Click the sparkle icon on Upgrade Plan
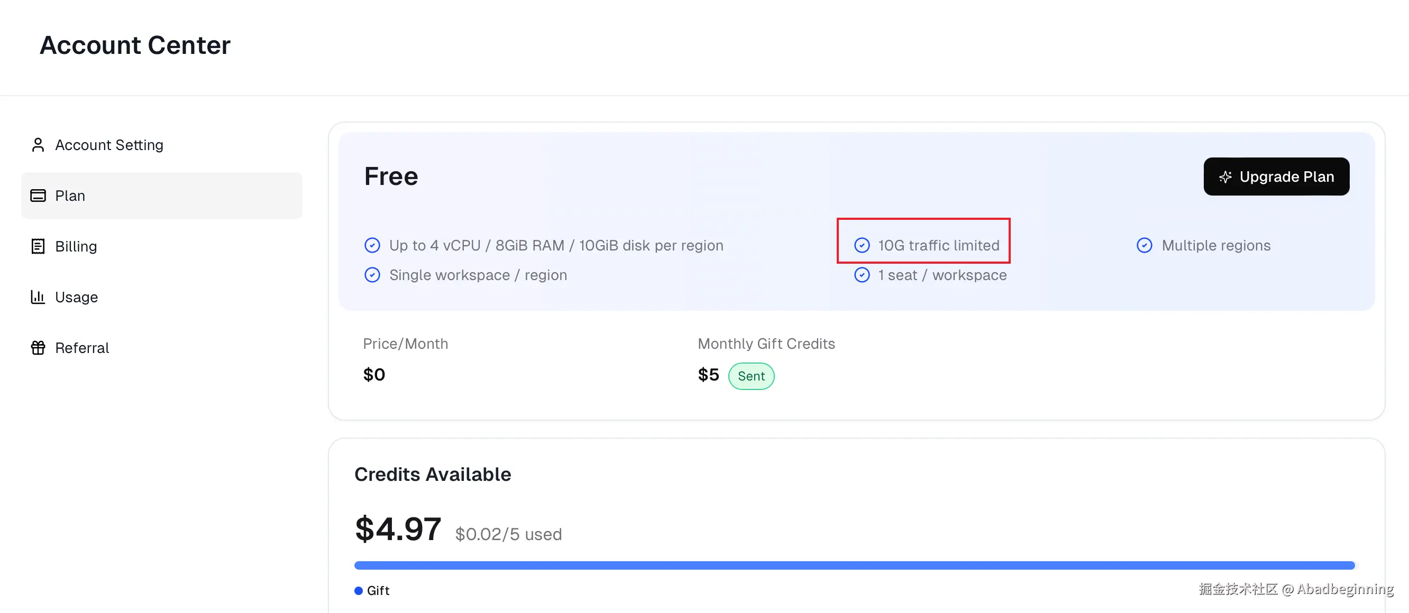 tap(1225, 177)
